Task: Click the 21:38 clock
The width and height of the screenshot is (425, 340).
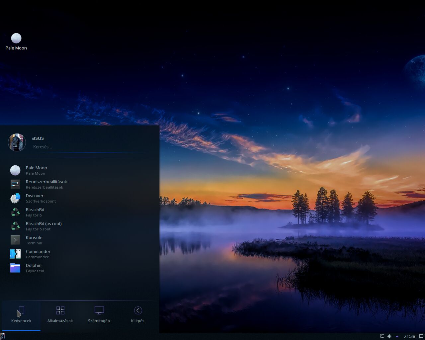Action: pyautogui.click(x=409, y=336)
